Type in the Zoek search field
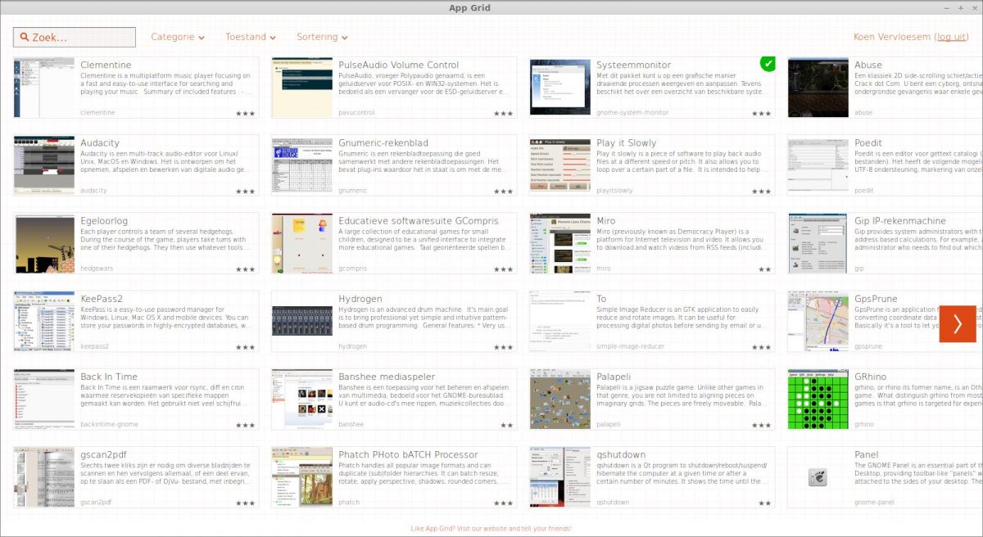The height and width of the screenshot is (537, 983). click(82, 38)
